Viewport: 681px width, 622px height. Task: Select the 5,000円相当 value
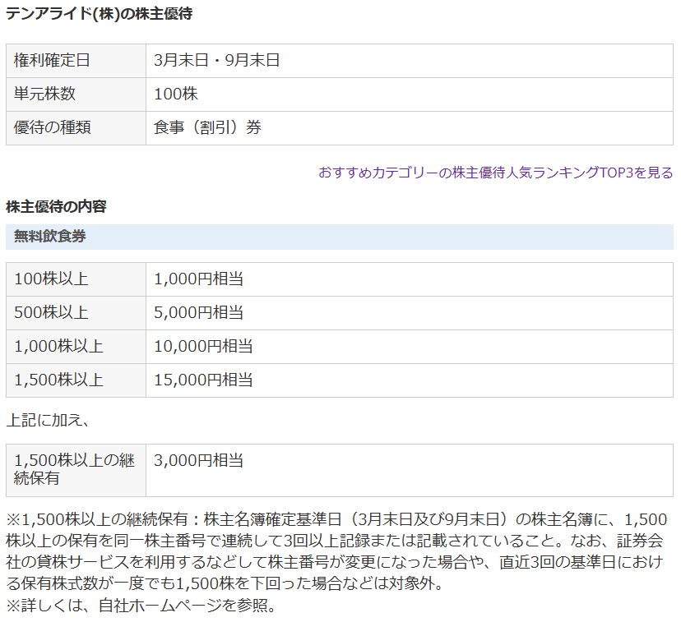[x=410, y=313]
